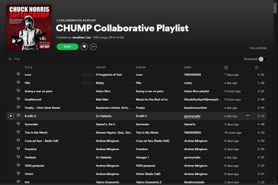278x185 pixels.
Task: Open the album Voyager 1
Action: tap(142, 158)
